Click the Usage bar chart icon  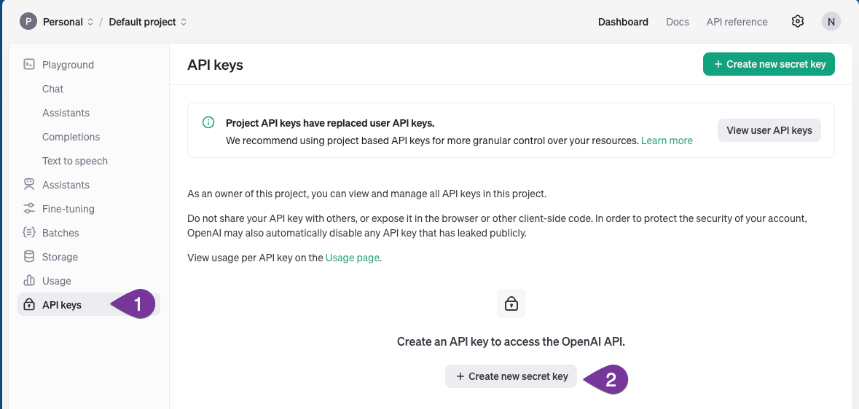pyautogui.click(x=29, y=281)
